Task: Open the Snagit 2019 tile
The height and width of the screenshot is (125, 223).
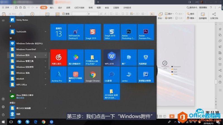Action: pos(92,32)
